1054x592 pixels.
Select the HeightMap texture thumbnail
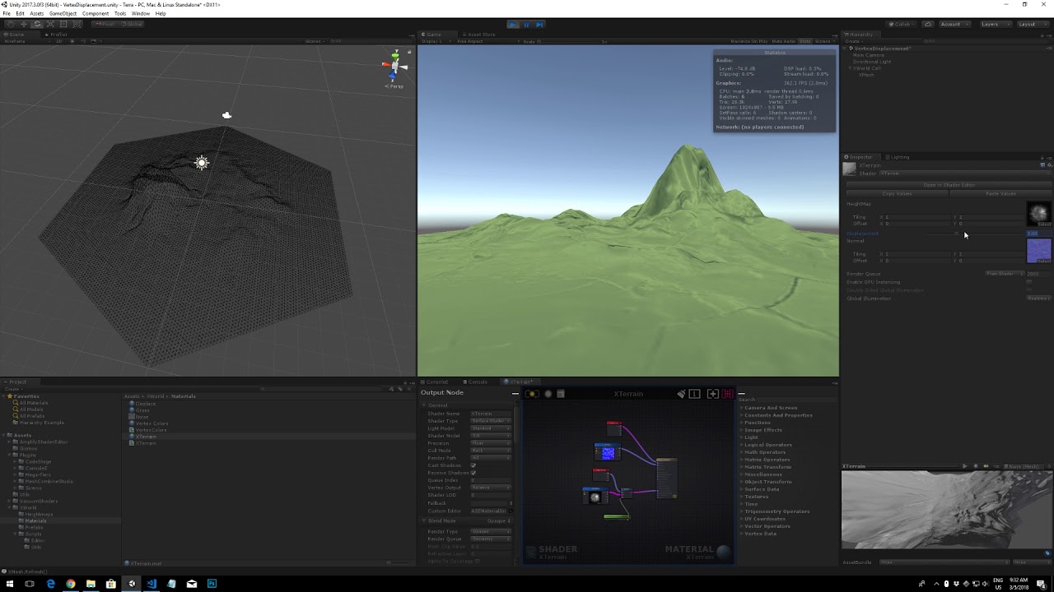(1039, 214)
